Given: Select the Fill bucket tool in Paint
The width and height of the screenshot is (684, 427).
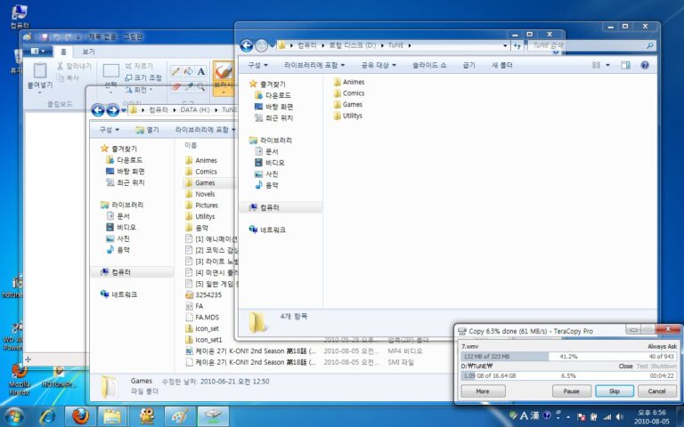Looking at the screenshot, I should (x=189, y=71).
